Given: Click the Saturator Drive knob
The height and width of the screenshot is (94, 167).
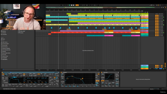Looking at the screenshot, I should point(103,76).
